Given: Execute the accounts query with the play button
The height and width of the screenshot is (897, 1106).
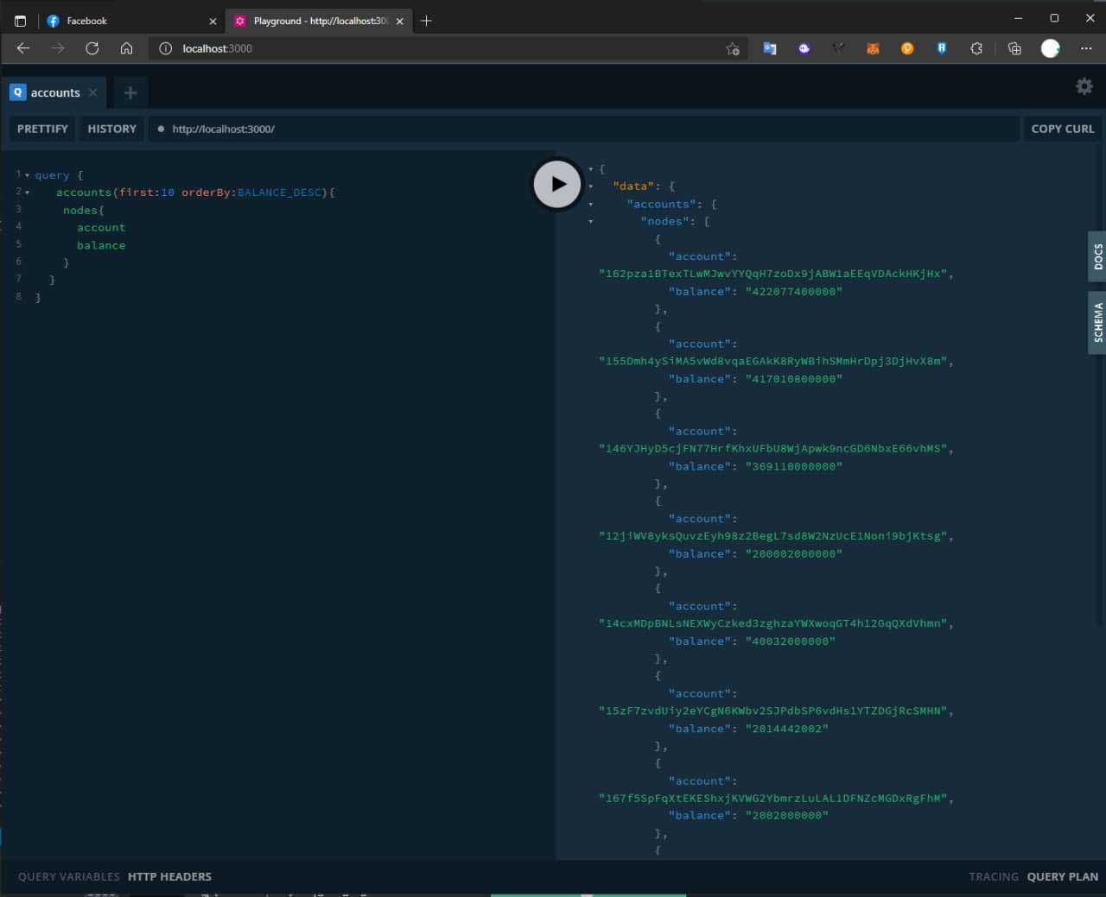Looking at the screenshot, I should click(x=556, y=183).
